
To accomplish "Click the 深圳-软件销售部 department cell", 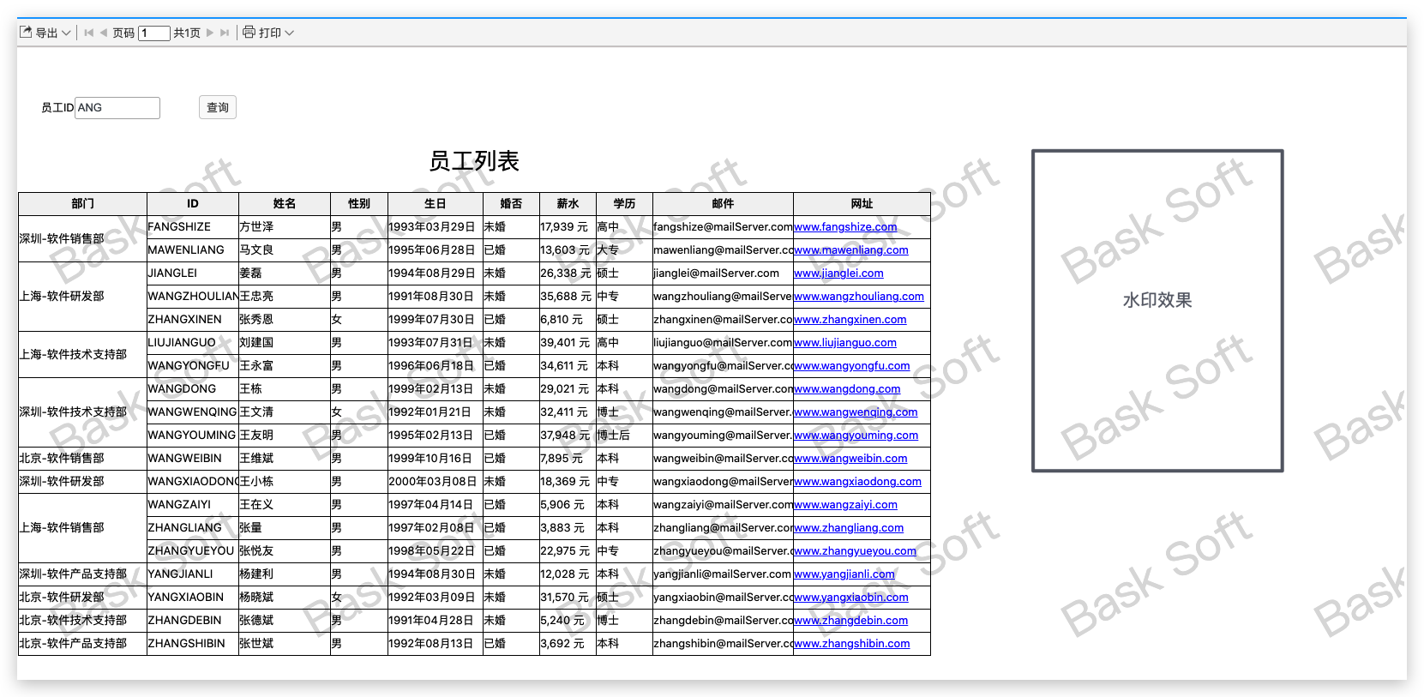I will 83,238.
